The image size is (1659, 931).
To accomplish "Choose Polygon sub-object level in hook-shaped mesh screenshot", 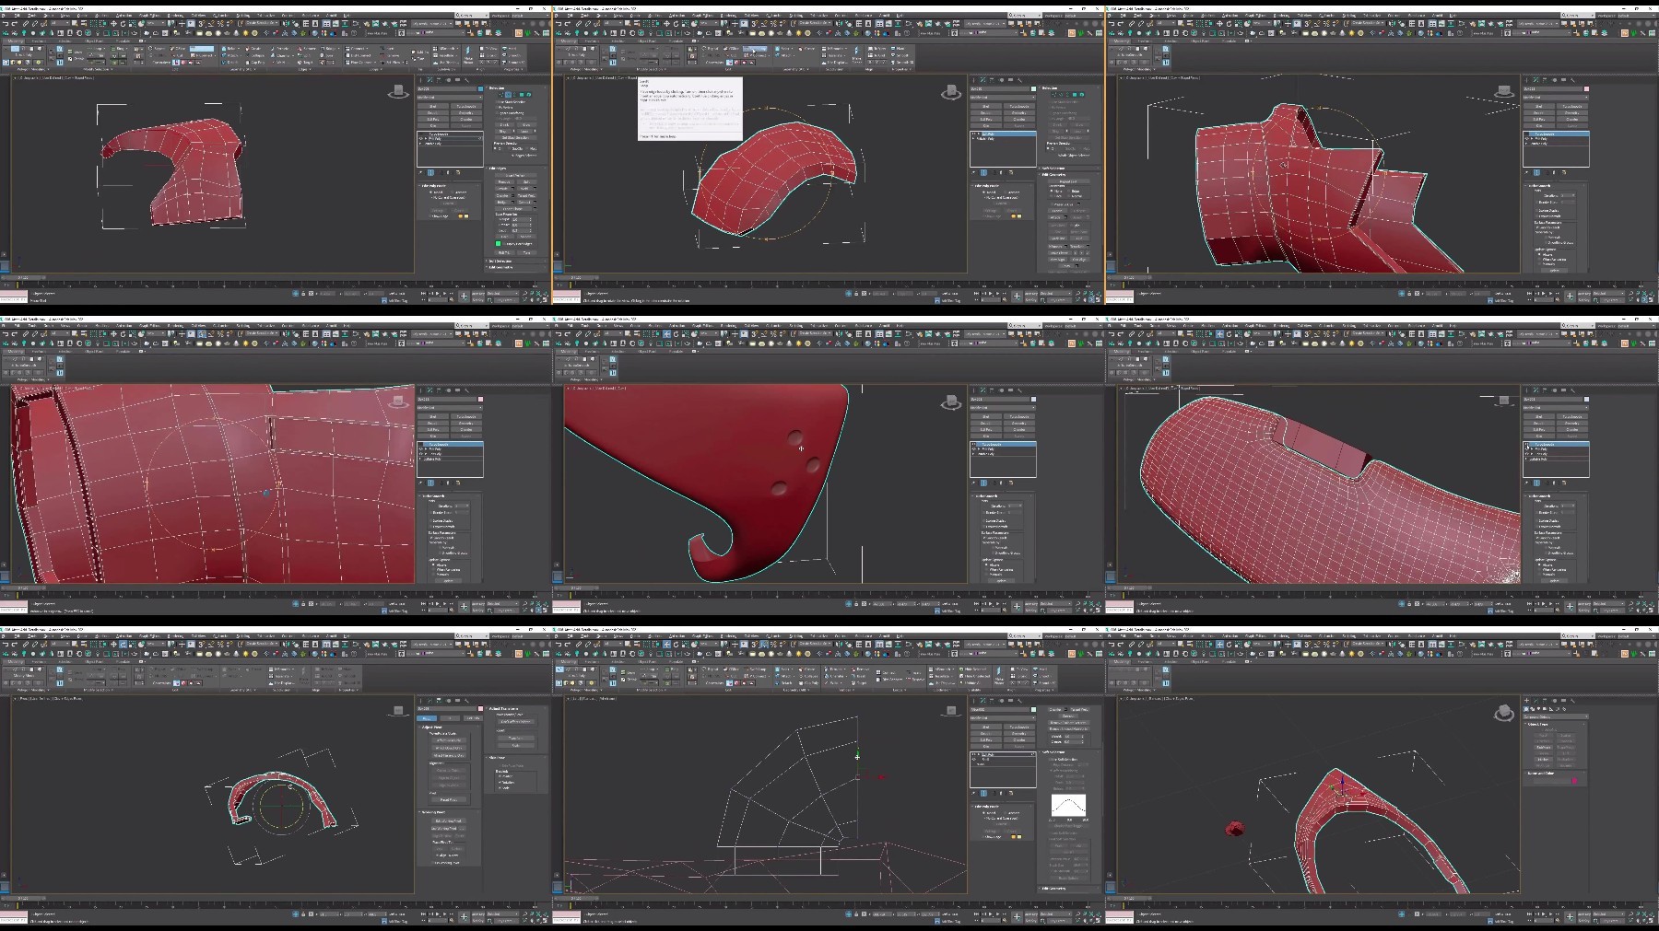I will (522, 94).
